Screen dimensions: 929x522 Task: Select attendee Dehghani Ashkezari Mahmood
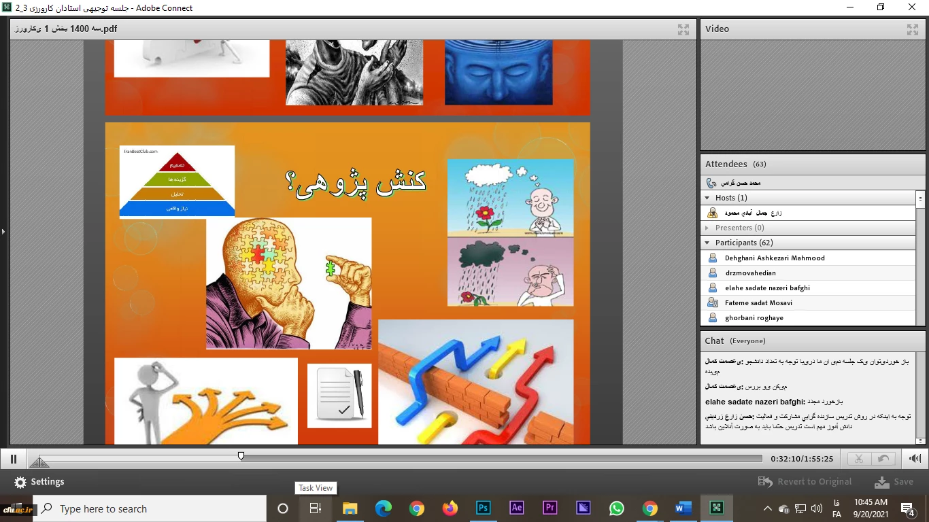click(x=775, y=258)
